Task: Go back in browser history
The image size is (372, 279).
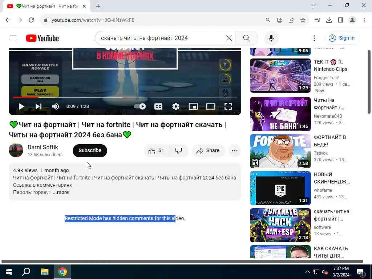Action: click(8, 20)
